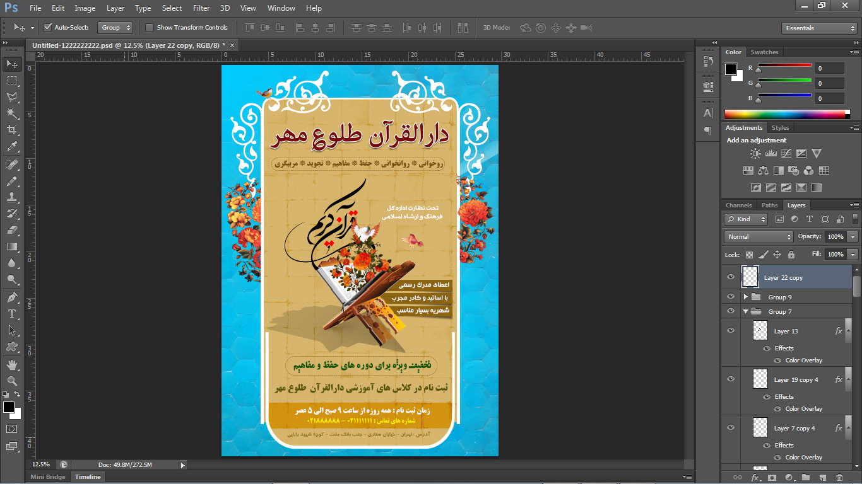Open the Normal blend mode dropdown
The image size is (862, 484).
759,237
